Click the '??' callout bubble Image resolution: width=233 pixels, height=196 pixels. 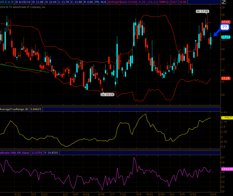[225, 27]
